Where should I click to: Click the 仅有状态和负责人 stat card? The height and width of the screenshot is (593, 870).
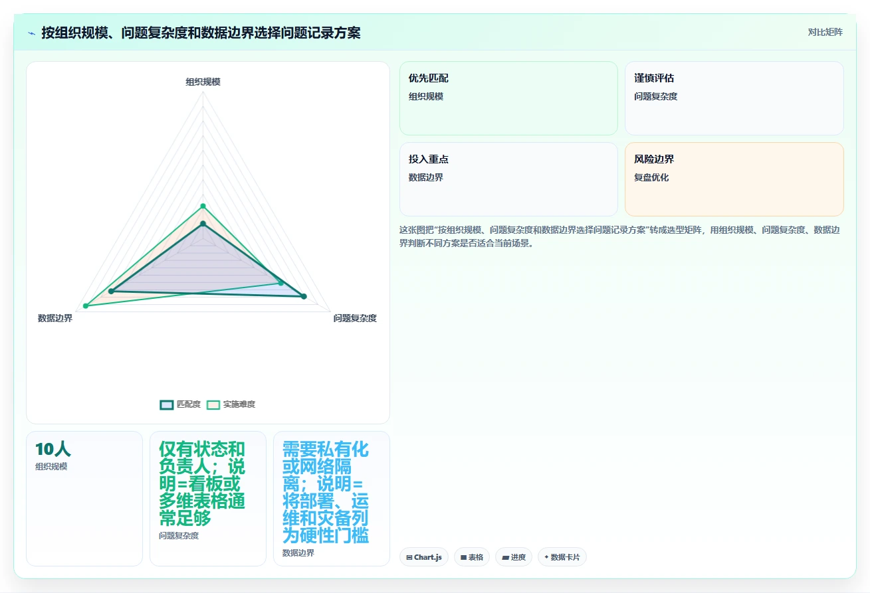(208, 499)
